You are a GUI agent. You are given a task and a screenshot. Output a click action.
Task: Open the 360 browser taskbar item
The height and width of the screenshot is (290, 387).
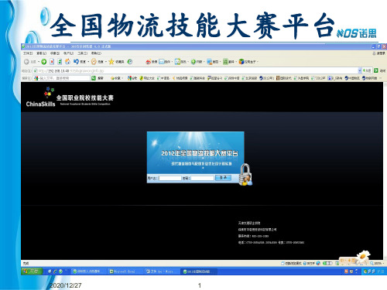(x=199, y=271)
